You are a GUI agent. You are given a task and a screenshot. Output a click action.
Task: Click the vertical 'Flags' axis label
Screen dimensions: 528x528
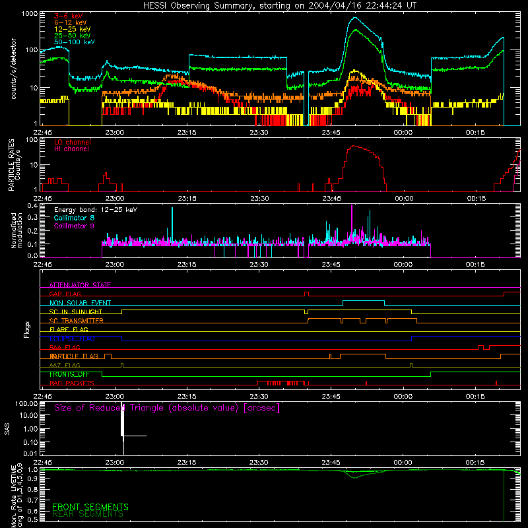tap(26, 329)
